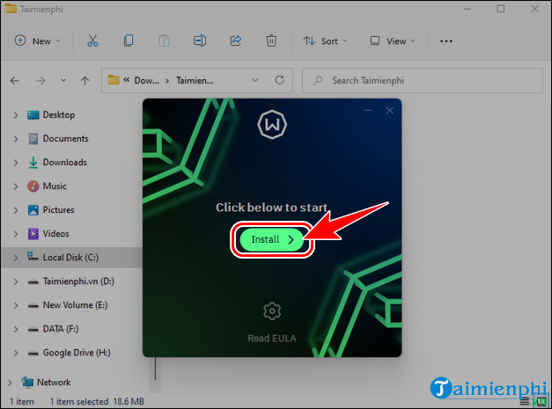
Task: Click the Taimien... breadcrumb segment
Action: 195,81
